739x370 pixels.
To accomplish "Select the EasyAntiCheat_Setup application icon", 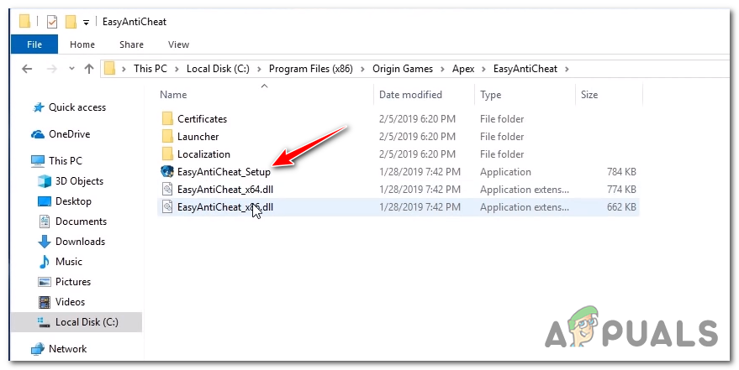I will pos(167,172).
